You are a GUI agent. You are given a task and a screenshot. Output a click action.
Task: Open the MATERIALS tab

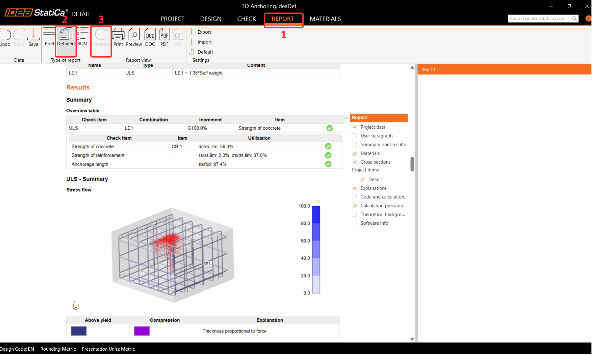pos(325,19)
